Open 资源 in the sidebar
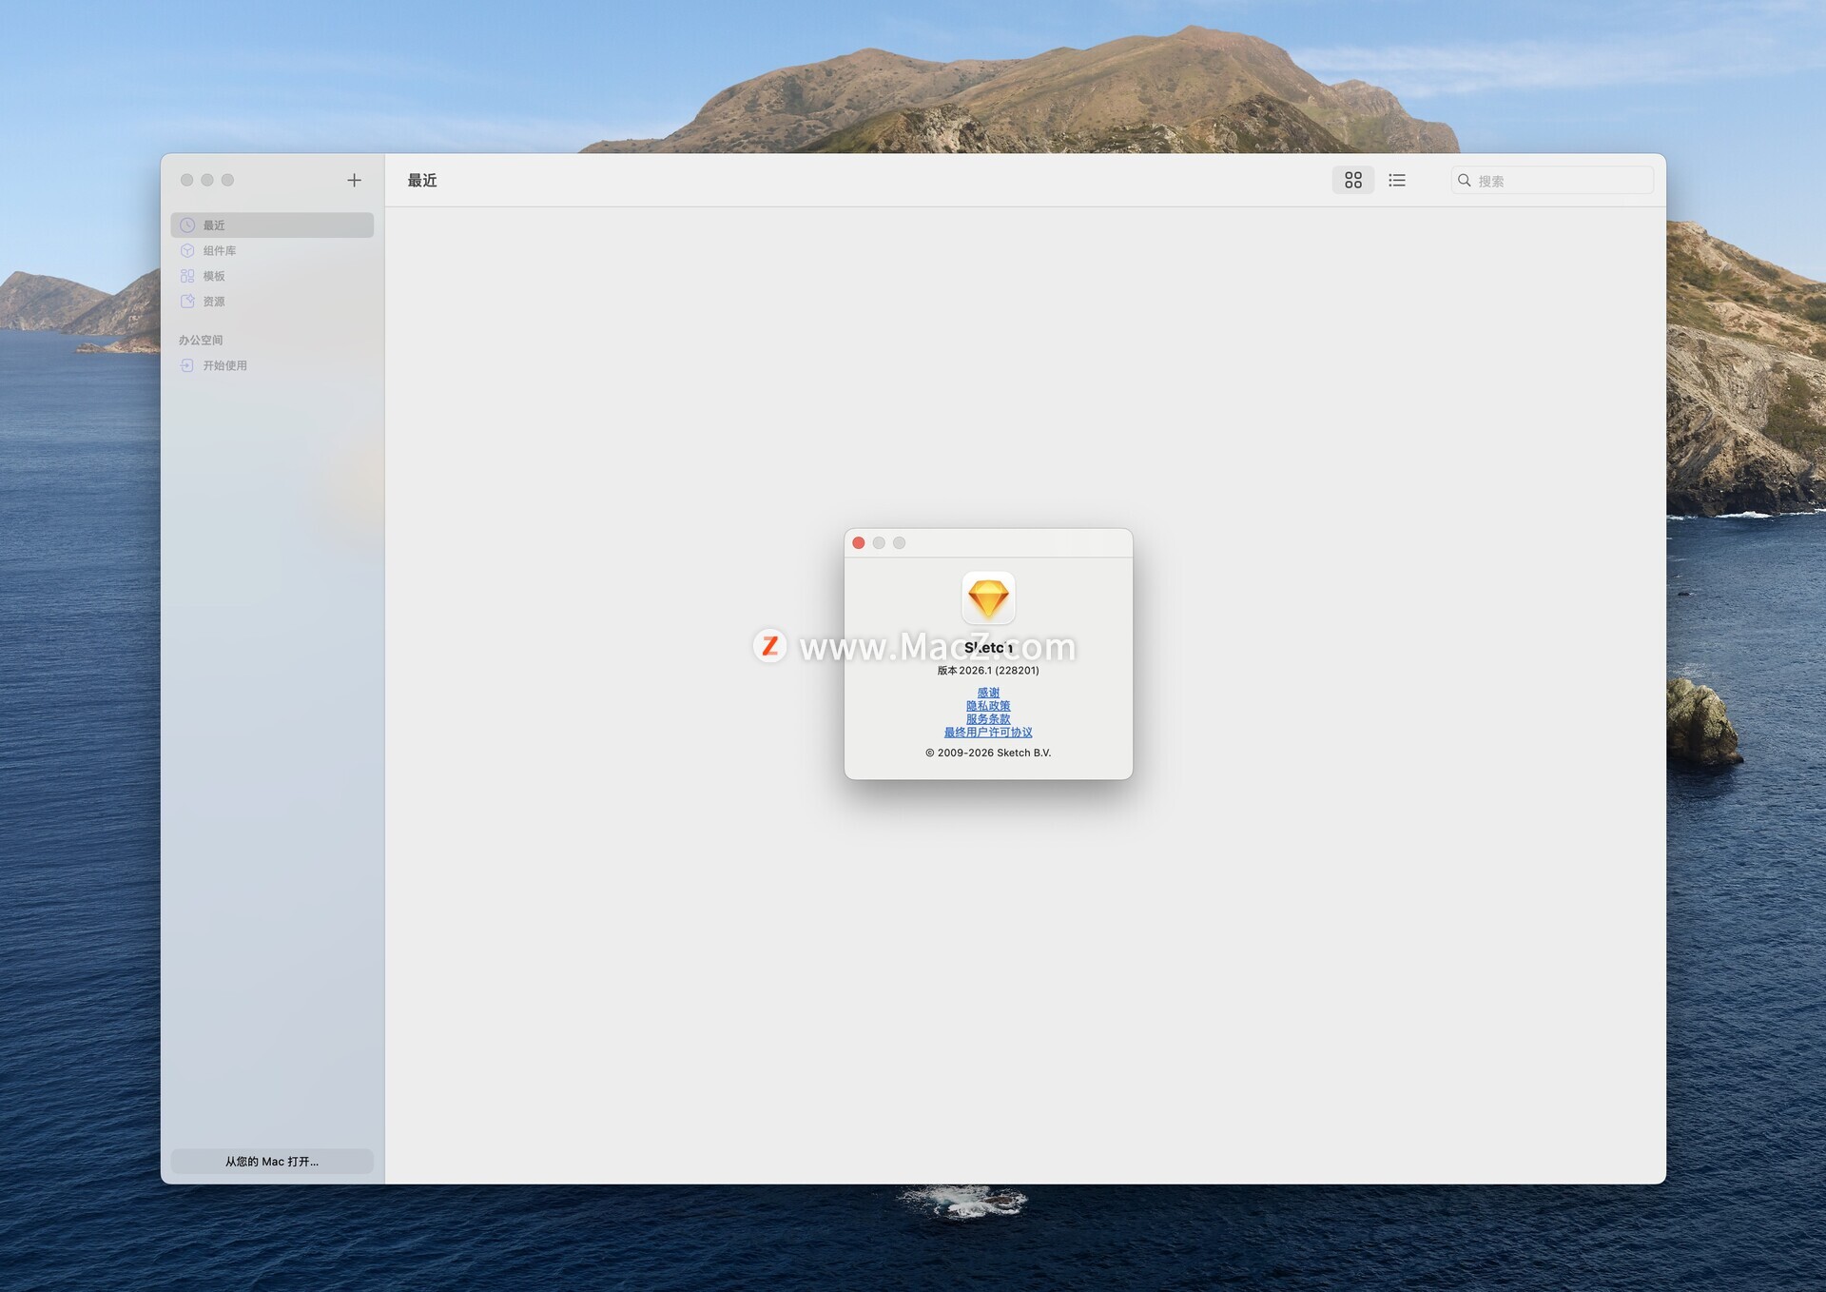The height and width of the screenshot is (1292, 1826). [214, 302]
